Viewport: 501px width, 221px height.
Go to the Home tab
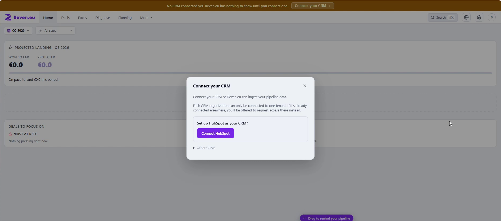[48, 18]
